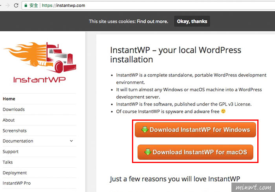The width and height of the screenshot is (275, 192).
Task: Go to the Downloads page
Action: [14, 109]
